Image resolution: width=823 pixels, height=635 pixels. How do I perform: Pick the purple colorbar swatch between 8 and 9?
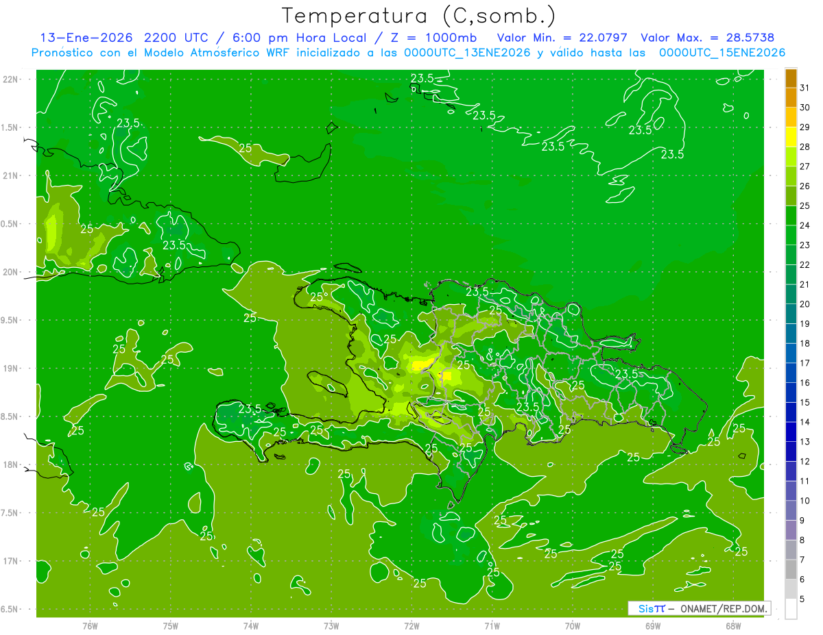click(791, 531)
